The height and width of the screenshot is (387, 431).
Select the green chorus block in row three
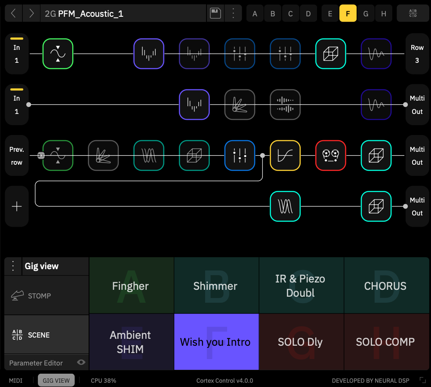pyautogui.click(x=148, y=156)
